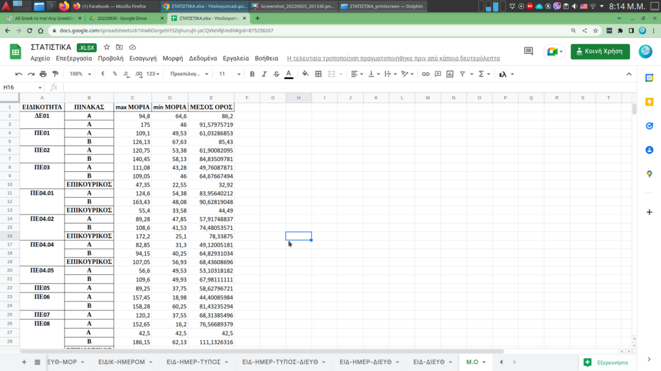Open vertical alignment options
Image resolution: width=661 pixels, height=371 pixels.
click(x=374, y=74)
